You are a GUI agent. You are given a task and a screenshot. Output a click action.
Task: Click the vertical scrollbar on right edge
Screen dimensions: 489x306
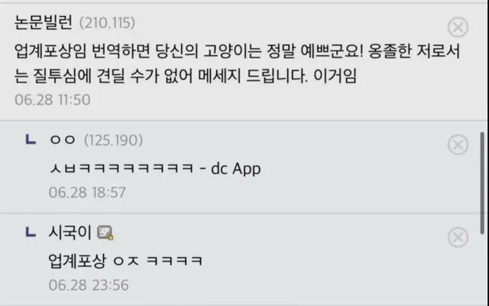tap(482, 183)
